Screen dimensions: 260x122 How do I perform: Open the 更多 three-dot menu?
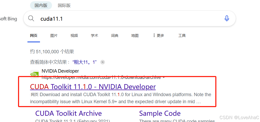(x=159, y=35)
